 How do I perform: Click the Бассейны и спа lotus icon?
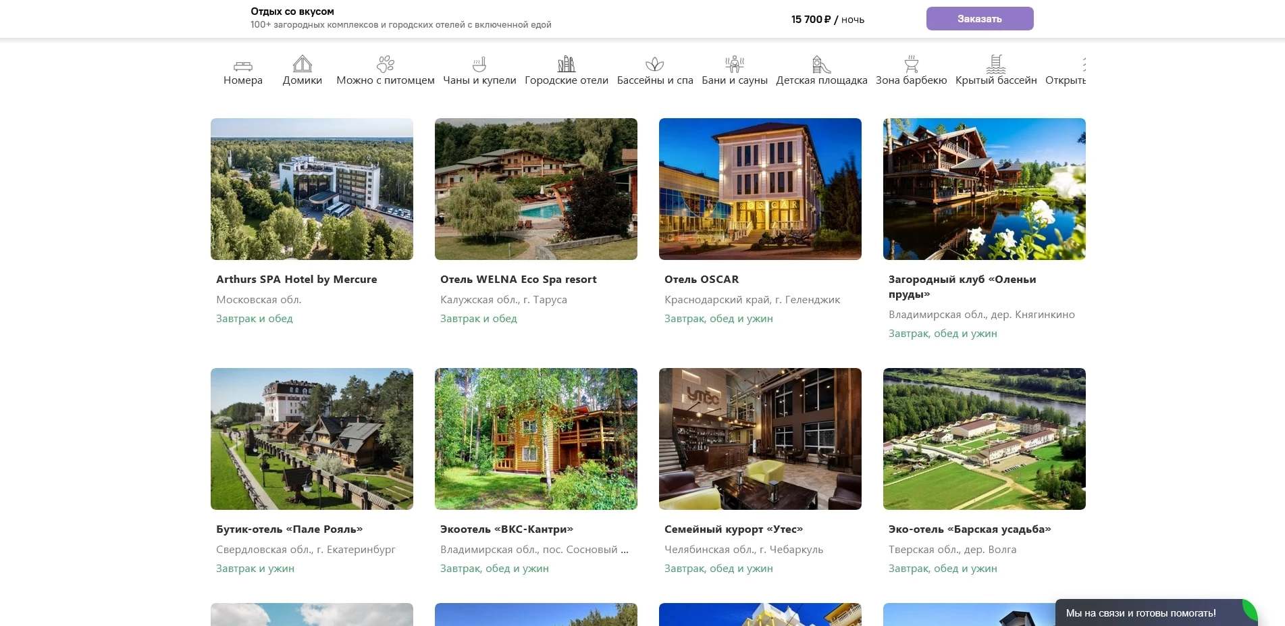click(x=655, y=64)
